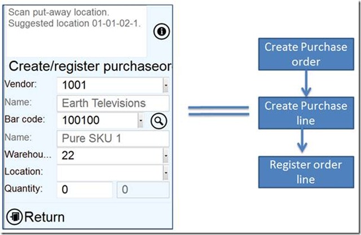
Task: Expand the Location dropdown arrow
Action: 166,172
